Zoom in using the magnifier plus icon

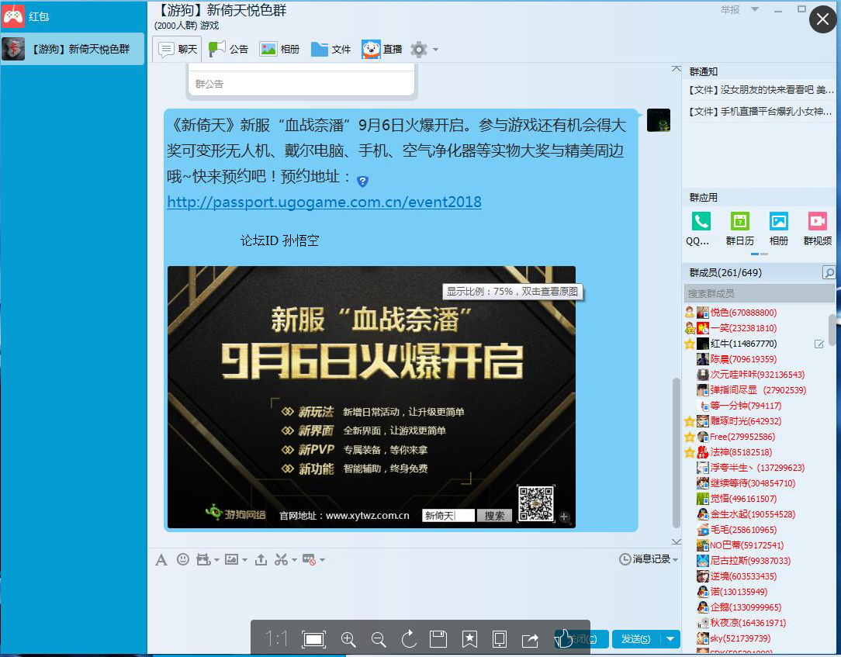tap(348, 638)
